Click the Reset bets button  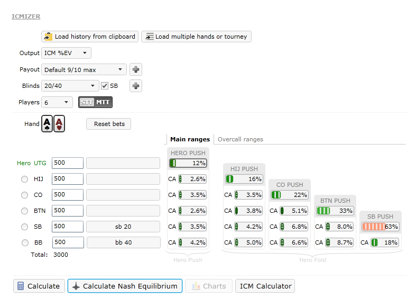click(x=108, y=124)
